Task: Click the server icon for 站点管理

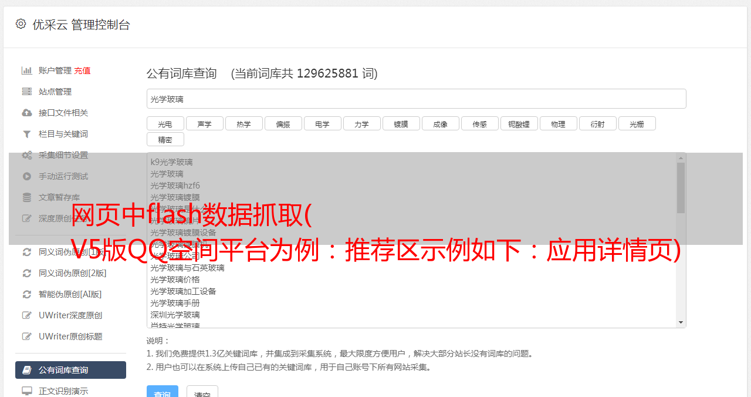Action: pyautogui.click(x=27, y=92)
